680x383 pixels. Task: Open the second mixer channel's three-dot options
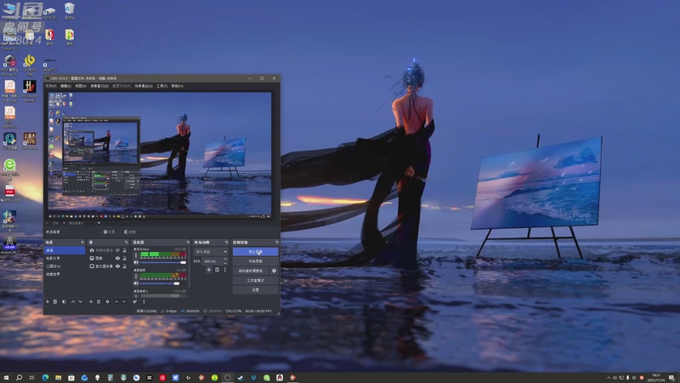click(136, 277)
